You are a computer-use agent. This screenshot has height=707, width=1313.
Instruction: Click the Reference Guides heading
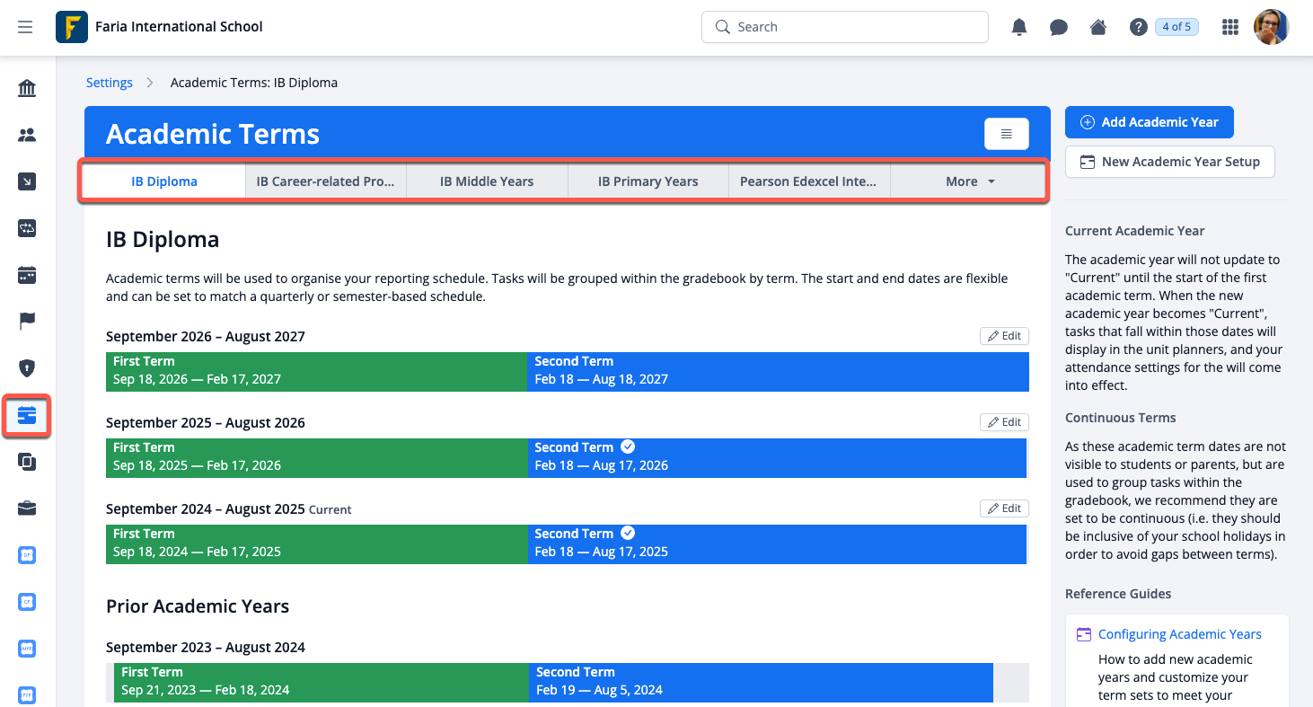pos(1118,594)
